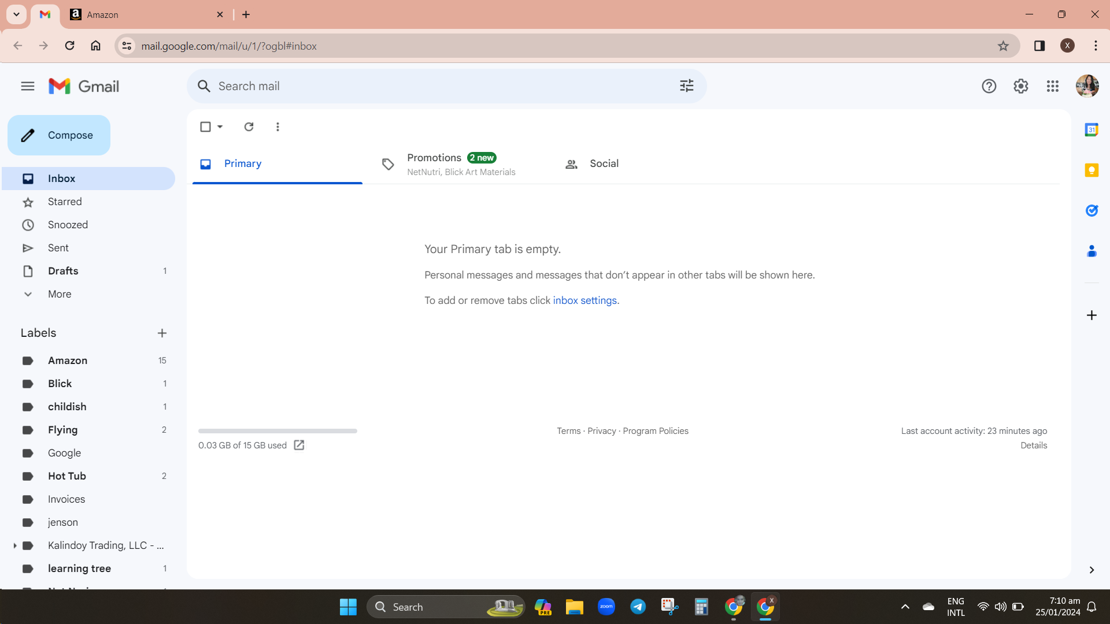Open Gmail settings gear icon
Image resolution: width=1110 pixels, height=624 pixels.
click(1020, 86)
